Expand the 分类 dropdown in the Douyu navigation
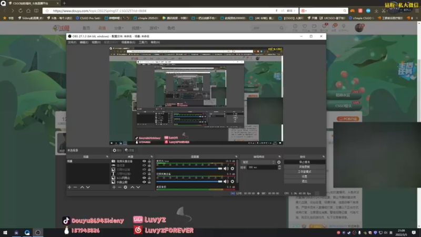Viewport: 421px width, 237px height. point(119,28)
